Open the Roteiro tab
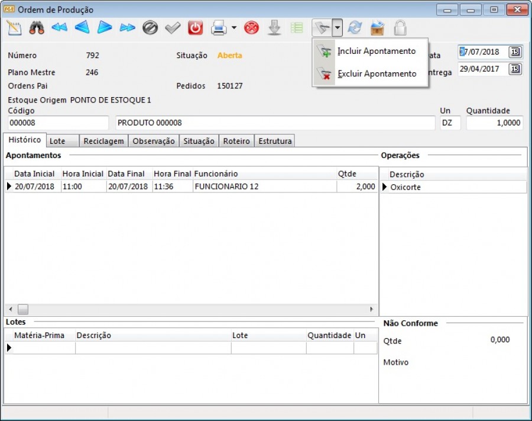Image resolution: width=532 pixels, height=421 pixels. pyautogui.click(x=236, y=141)
